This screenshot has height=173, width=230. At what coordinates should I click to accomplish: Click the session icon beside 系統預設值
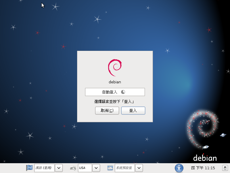(x=110, y=168)
